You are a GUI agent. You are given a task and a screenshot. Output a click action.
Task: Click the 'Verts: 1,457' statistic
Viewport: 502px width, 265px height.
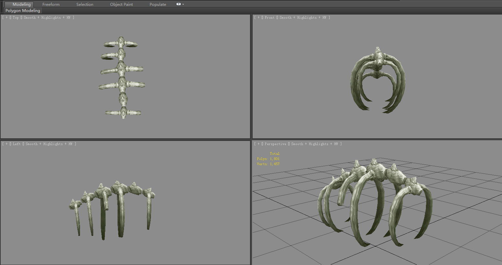click(268, 164)
